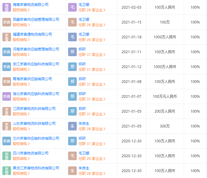Click 毛 avatar in the 福建京喜通物流 row
Screen dimensions: 207x178
[x=72, y=37]
